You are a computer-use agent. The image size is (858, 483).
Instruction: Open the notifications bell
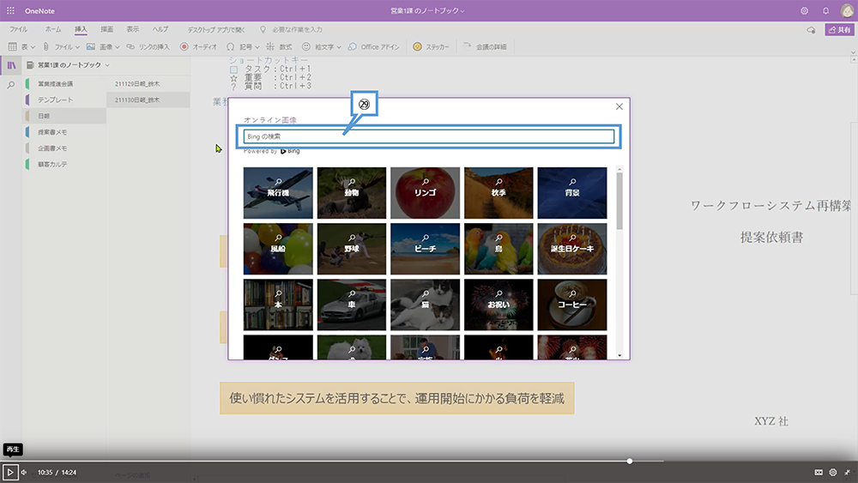point(825,10)
